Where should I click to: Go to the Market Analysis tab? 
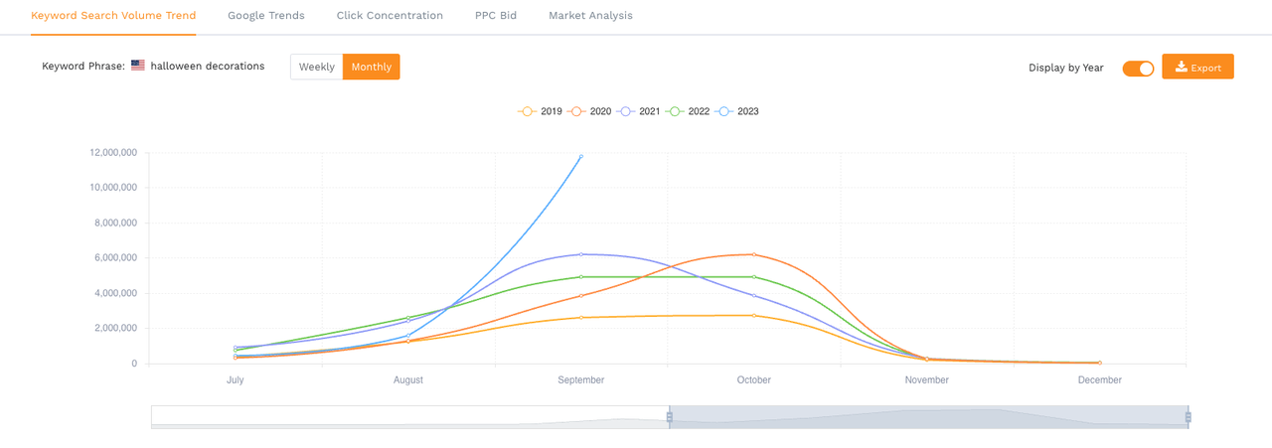click(x=590, y=16)
